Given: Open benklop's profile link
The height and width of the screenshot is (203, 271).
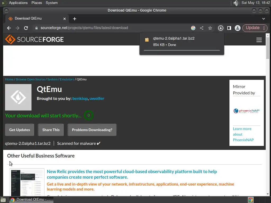Looking at the screenshot, I should [80, 98].
